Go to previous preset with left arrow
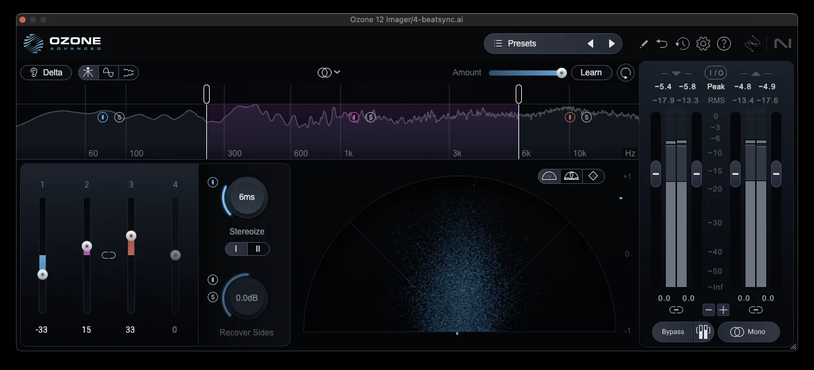814x370 pixels. click(590, 44)
